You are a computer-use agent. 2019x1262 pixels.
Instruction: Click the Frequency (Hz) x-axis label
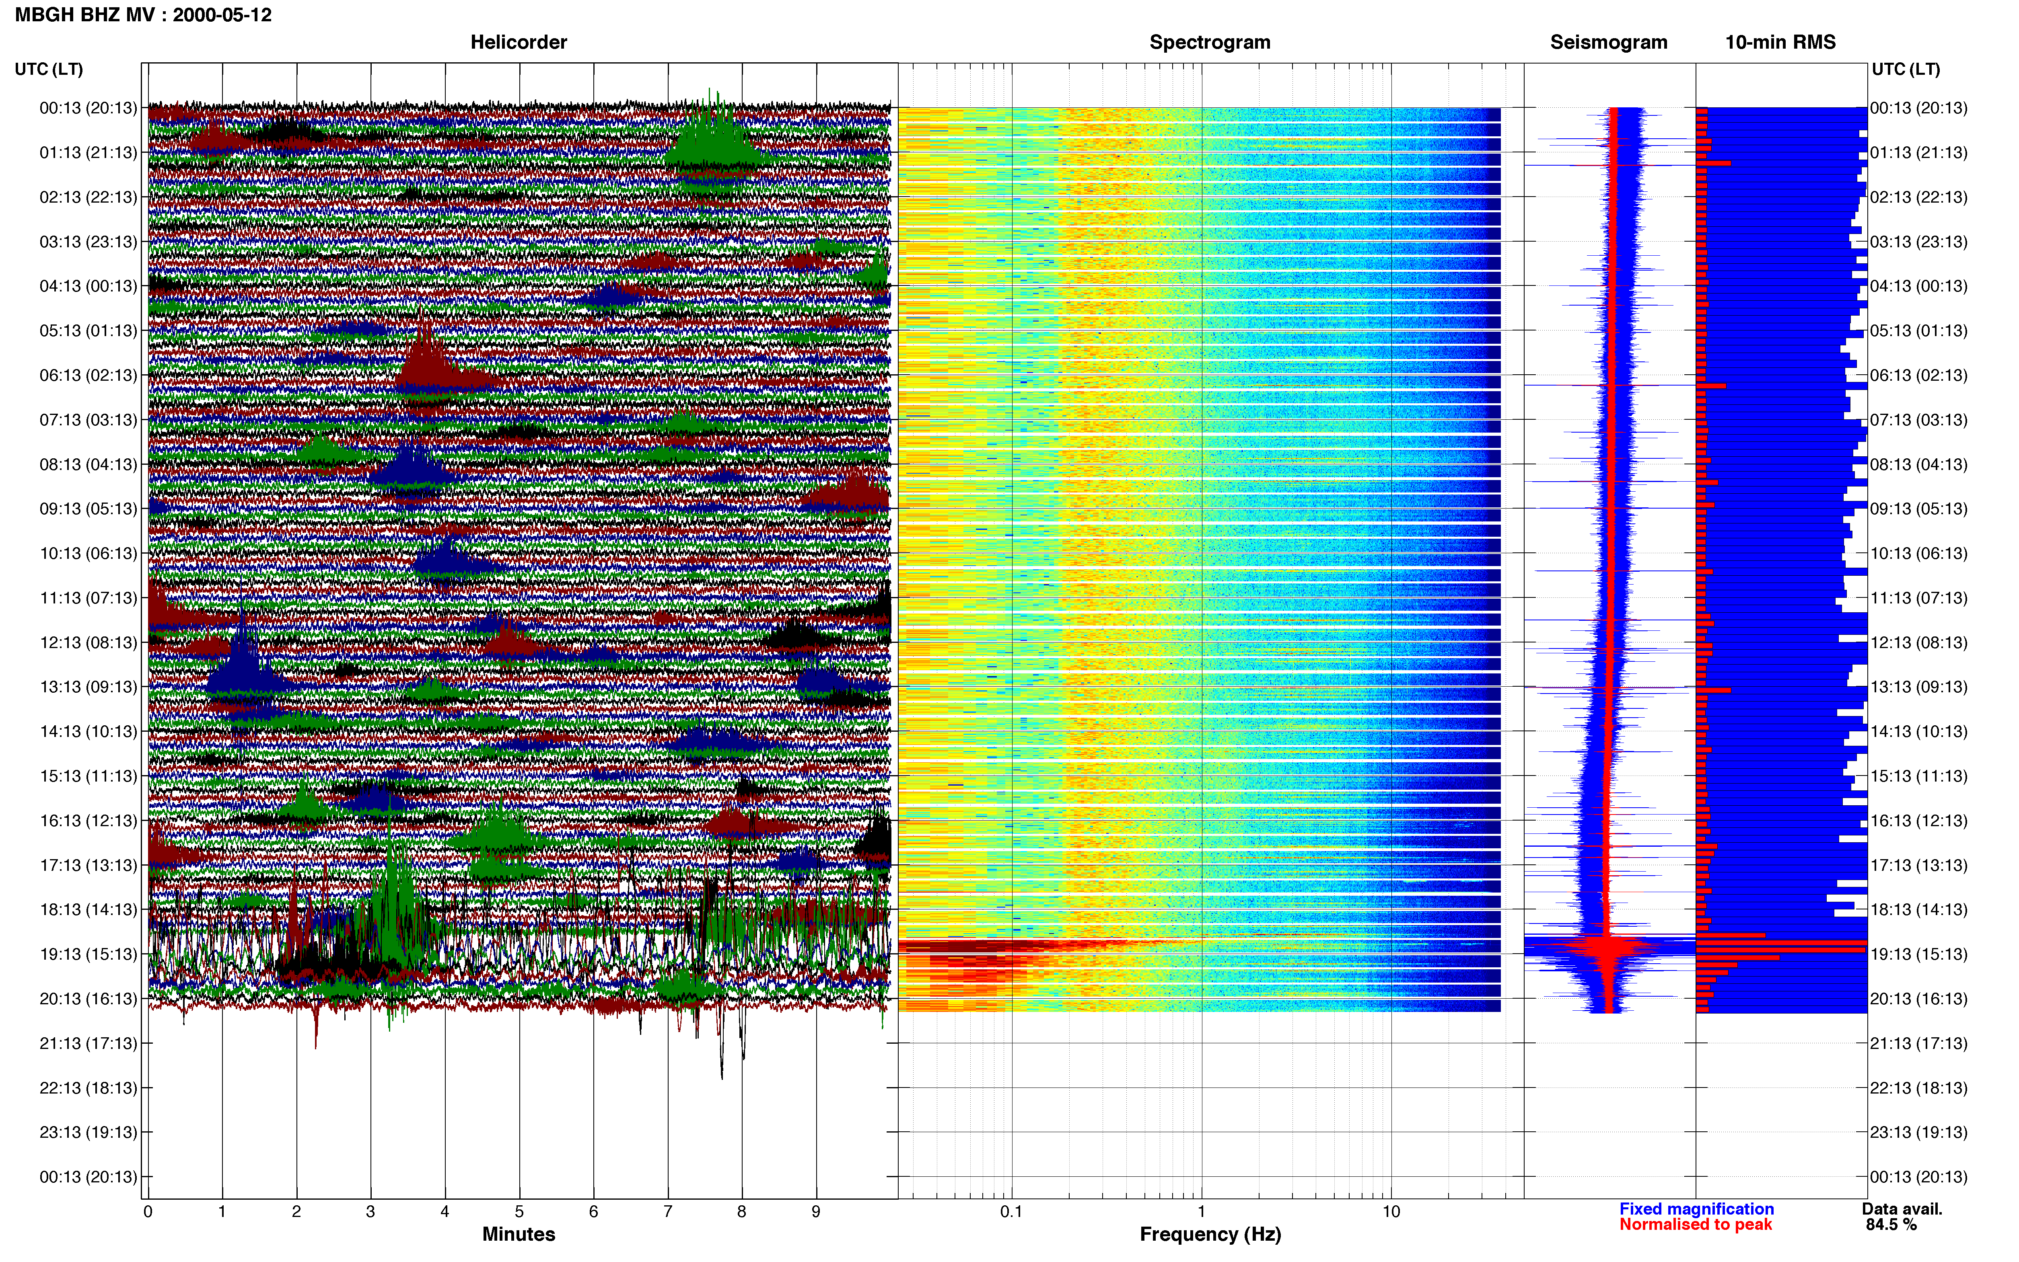(x=1210, y=1234)
